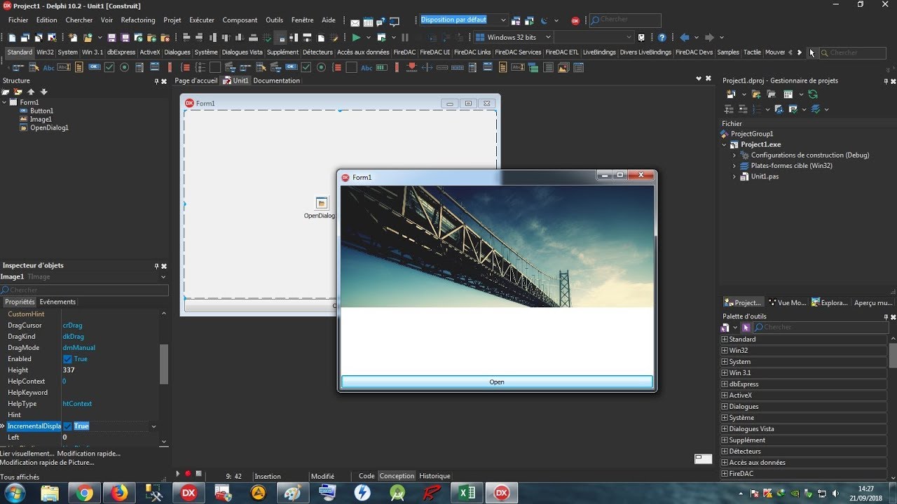Click the green Refresh icon in project manager
Screen dimensions: 897x504
point(812,94)
